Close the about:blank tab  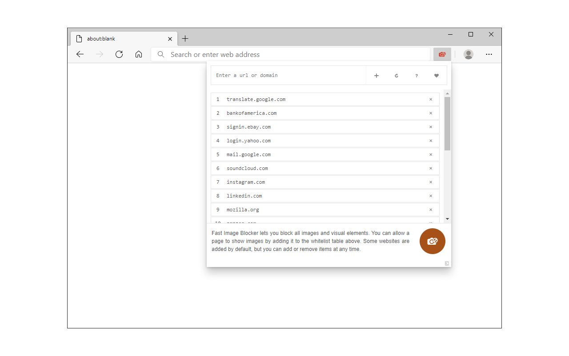pos(170,39)
